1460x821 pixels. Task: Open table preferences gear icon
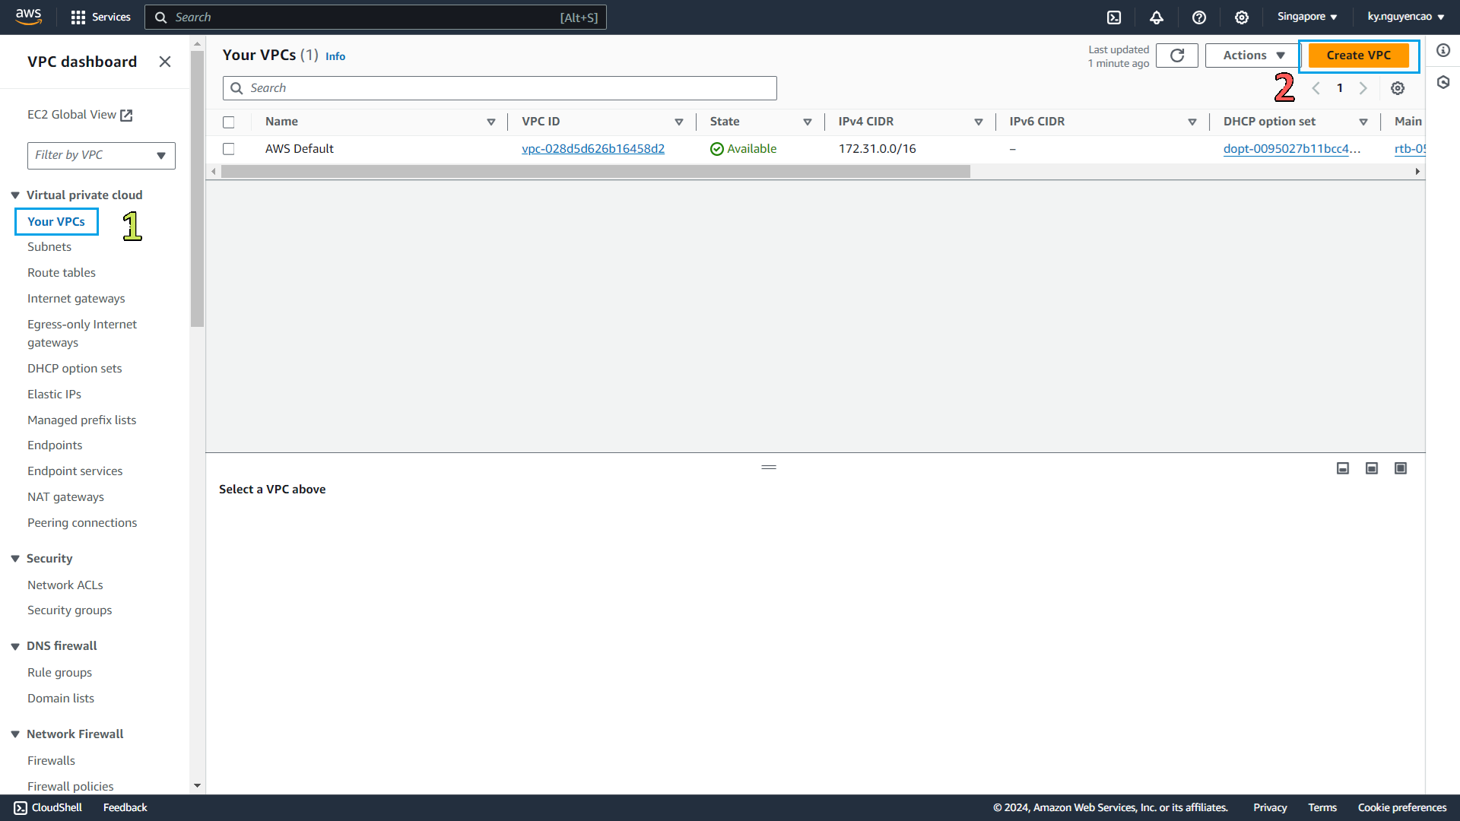(1398, 88)
